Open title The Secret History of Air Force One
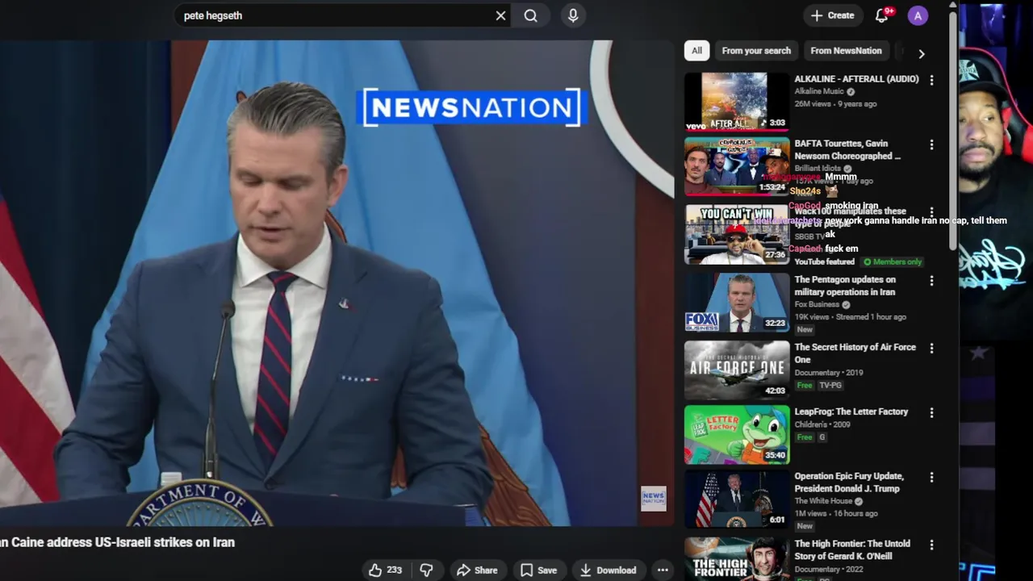Screen dimensions: 1033x581 point(855,353)
